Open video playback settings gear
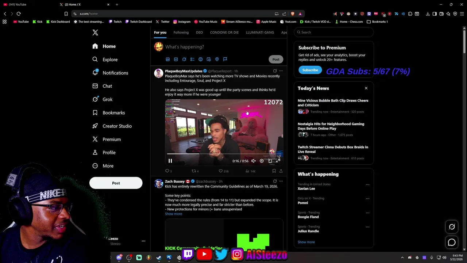Viewport: 467px width, 263px height. 262,161
